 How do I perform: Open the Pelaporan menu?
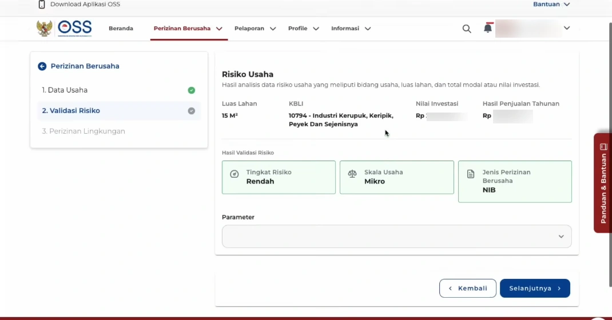pyautogui.click(x=255, y=29)
